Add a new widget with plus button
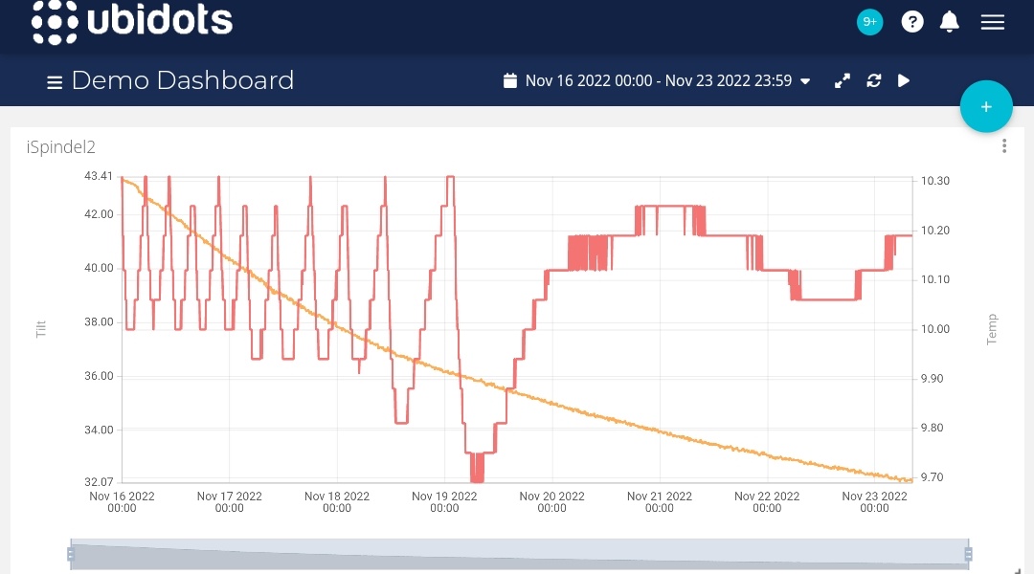Screen dimensions: 1034x574 (985, 107)
